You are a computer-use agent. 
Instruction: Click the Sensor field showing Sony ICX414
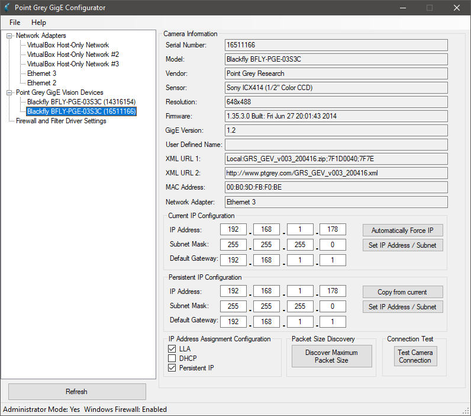[x=336, y=88]
